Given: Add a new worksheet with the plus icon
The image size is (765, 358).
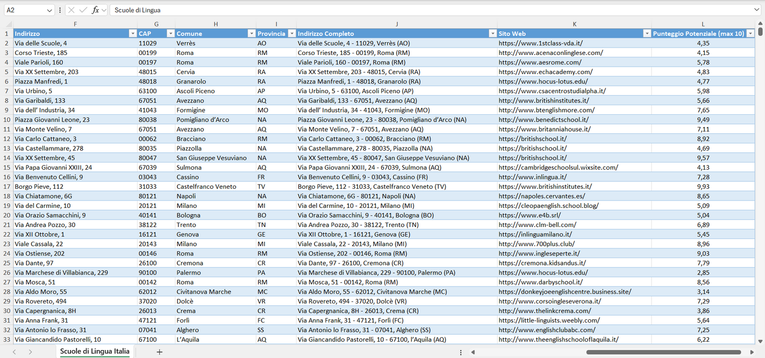Looking at the screenshot, I should pos(159,351).
